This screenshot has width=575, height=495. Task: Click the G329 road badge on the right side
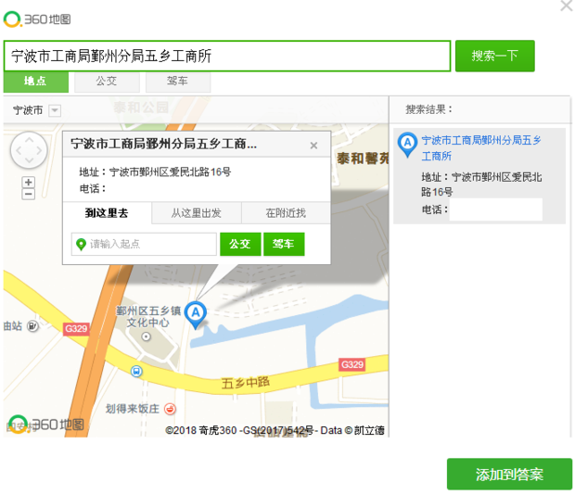pos(352,364)
